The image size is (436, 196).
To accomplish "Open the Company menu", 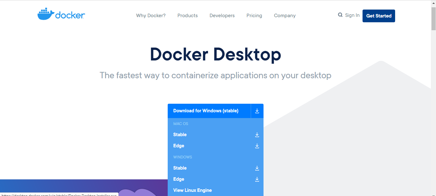I will click(285, 16).
